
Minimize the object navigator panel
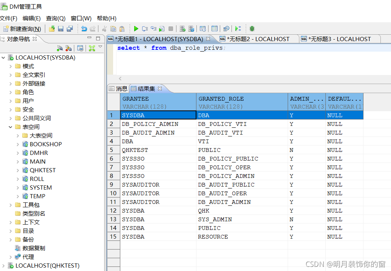[89, 38]
